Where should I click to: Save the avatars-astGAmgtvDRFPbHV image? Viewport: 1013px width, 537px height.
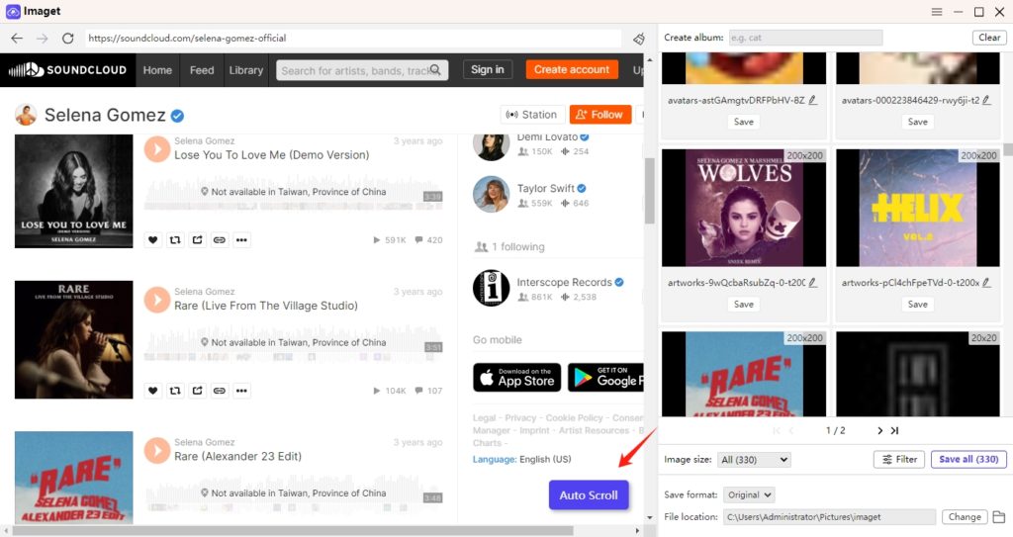pos(744,122)
